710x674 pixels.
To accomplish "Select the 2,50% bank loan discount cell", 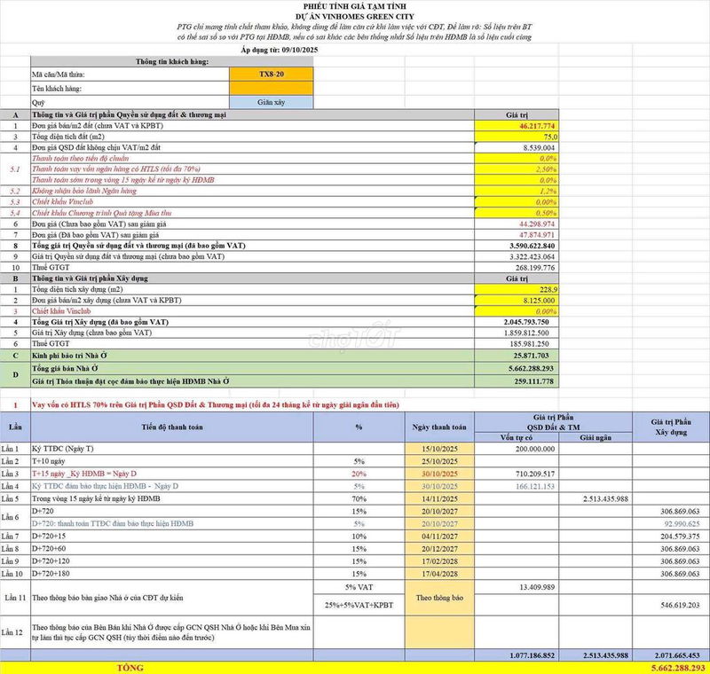I will [x=517, y=168].
